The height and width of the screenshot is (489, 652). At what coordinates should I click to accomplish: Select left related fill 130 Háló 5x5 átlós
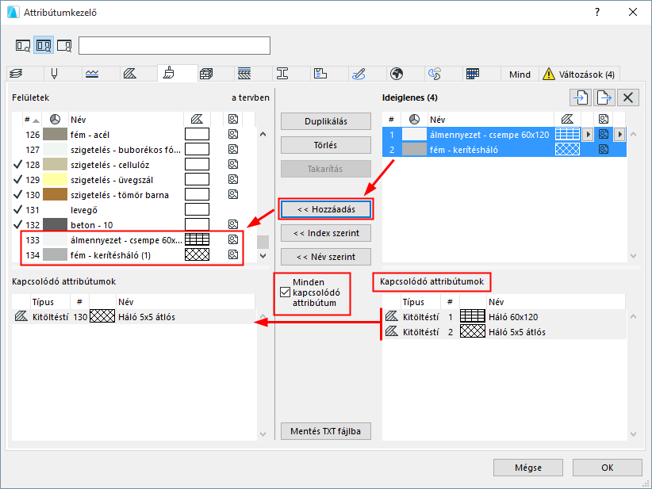134,317
